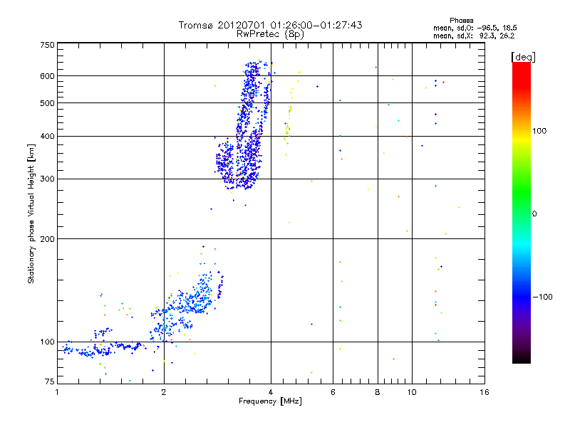This screenshot has height=427, width=570.
Task: Click the 'Stationary phase Virtual Height [km]' y-axis title
Action: (31, 213)
